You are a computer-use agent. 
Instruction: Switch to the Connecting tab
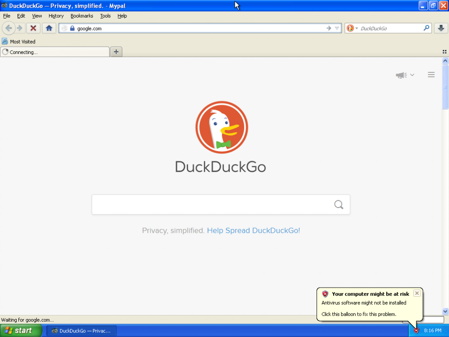click(x=54, y=52)
